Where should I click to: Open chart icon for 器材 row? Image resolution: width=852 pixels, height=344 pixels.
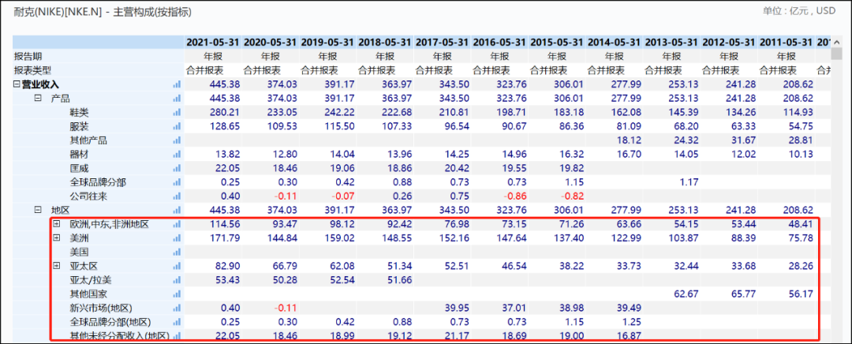coord(176,155)
